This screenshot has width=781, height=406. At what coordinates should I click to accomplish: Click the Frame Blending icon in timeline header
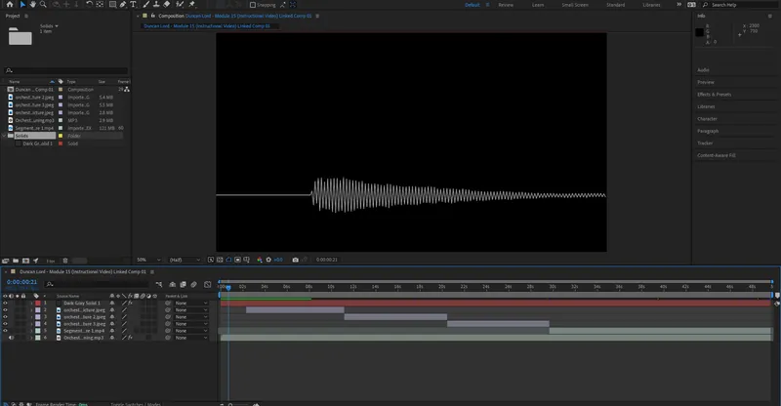183,284
